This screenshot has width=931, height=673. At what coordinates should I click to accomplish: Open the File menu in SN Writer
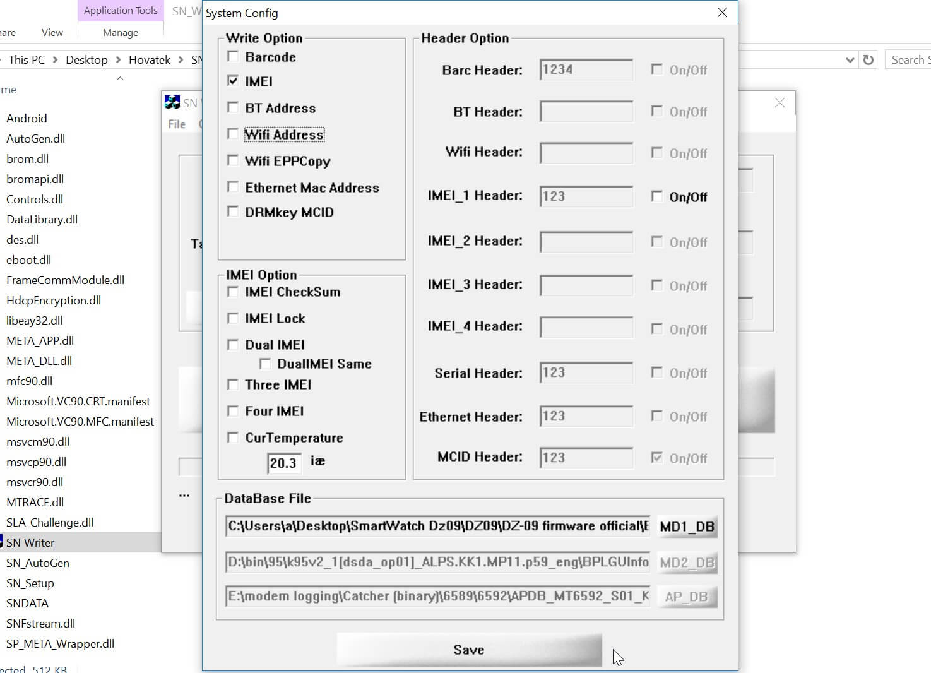[176, 124]
